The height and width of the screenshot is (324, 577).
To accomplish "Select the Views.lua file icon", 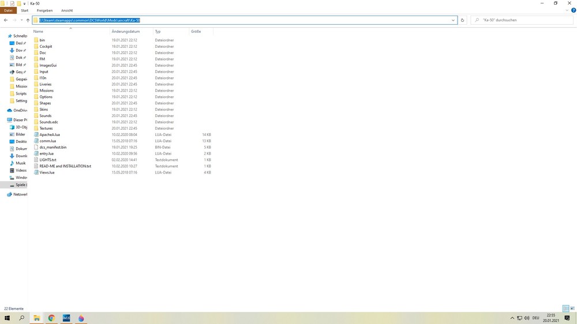I will pos(36,172).
